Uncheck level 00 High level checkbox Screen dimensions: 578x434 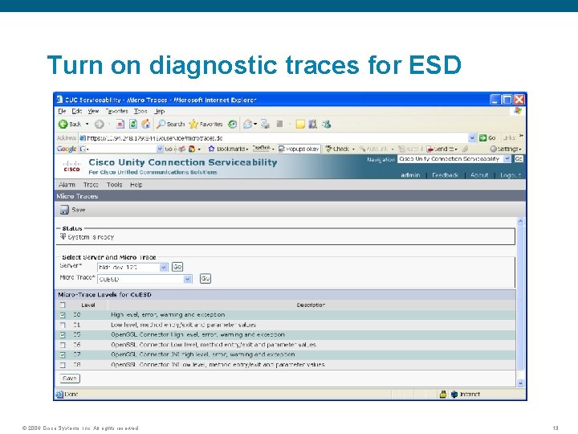[63, 315]
